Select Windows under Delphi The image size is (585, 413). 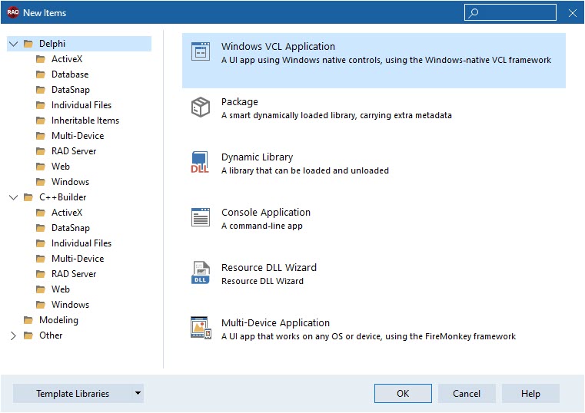pos(70,182)
